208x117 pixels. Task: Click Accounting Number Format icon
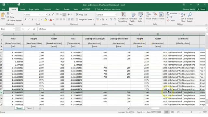[98, 19]
